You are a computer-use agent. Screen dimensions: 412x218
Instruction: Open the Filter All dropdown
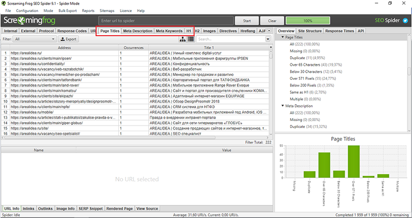click(35, 39)
